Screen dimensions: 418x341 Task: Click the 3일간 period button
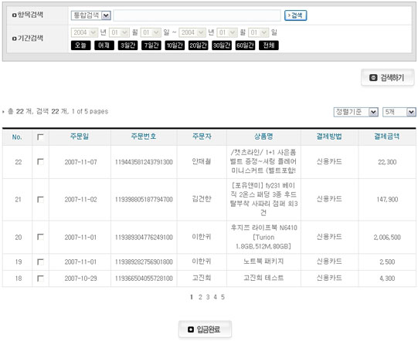coord(127,46)
